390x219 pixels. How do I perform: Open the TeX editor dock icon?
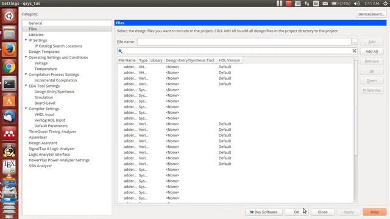coord(9,166)
